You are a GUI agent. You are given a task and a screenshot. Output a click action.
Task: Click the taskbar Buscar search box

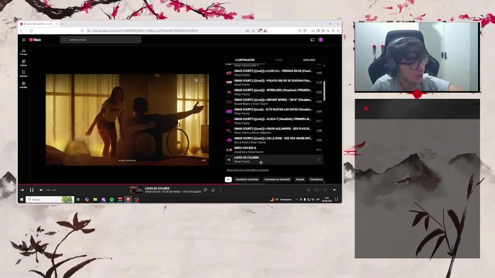49,200
